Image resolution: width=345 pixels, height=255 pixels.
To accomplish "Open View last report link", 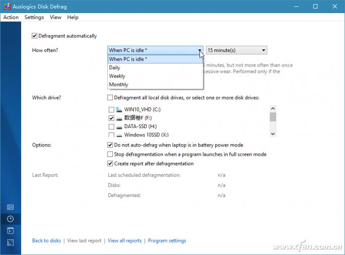I will [x=84, y=240].
